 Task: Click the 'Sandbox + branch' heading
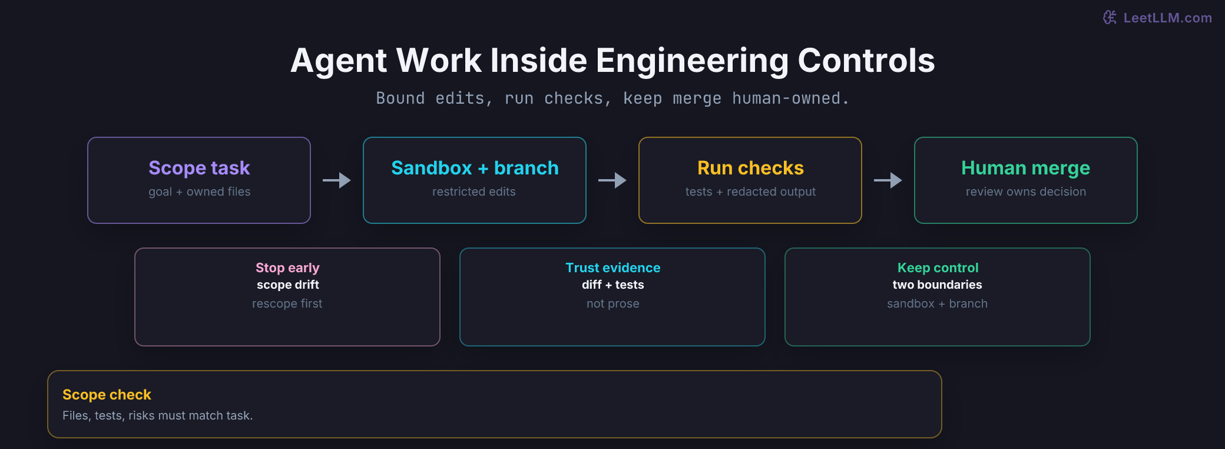(x=475, y=168)
